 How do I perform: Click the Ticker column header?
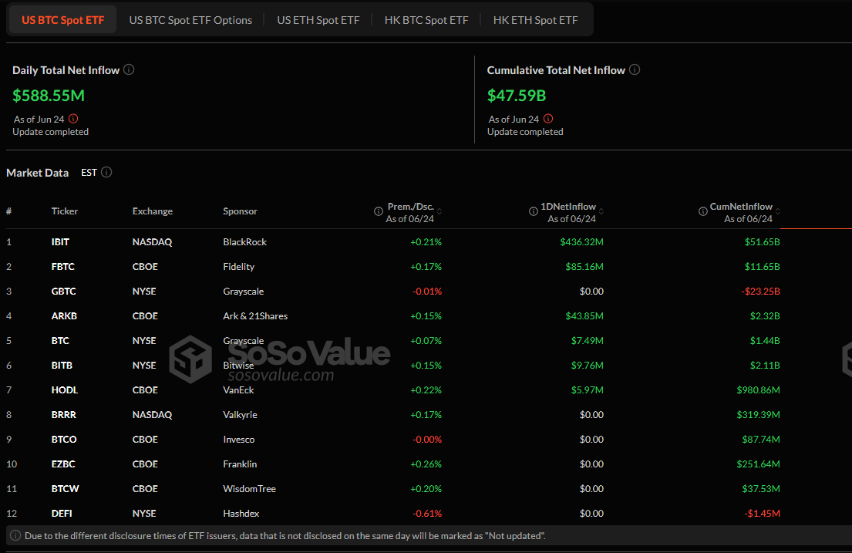point(65,211)
